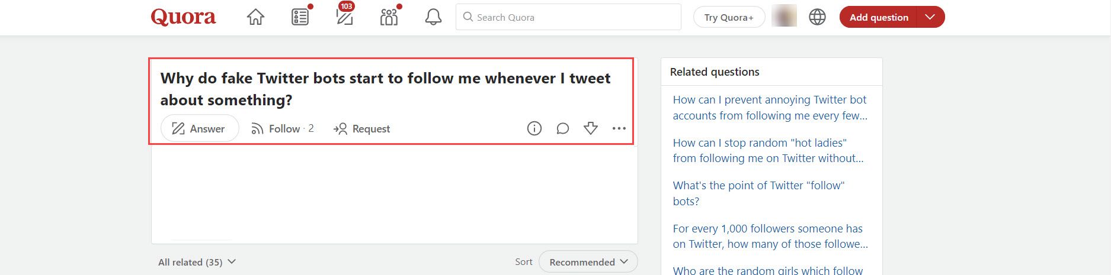This screenshot has width=1111, height=275.
Task: Open 'How can I stop random hot ladies' link
Action: (768, 150)
